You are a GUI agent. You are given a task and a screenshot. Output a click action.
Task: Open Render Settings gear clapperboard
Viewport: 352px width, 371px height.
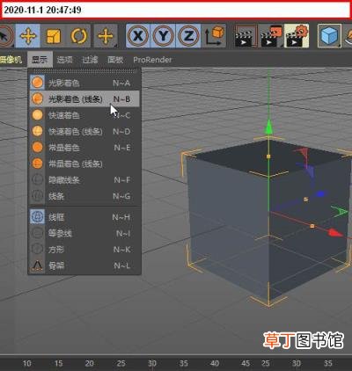pos(297,36)
